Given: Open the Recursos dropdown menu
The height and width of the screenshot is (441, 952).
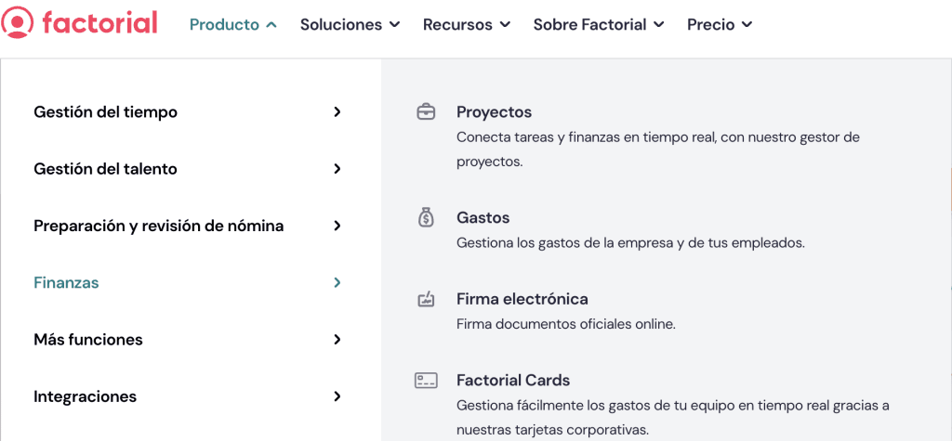Looking at the screenshot, I should [x=467, y=25].
